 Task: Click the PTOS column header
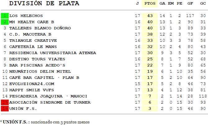(150, 4)
